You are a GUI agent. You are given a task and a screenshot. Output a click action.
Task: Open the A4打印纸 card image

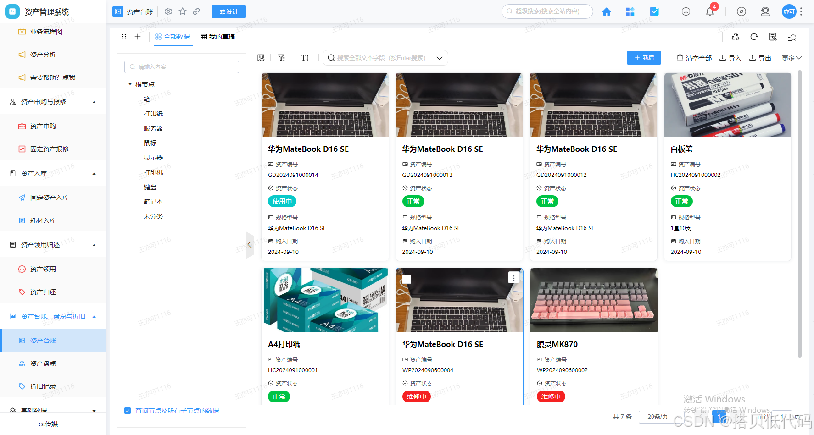(x=325, y=300)
